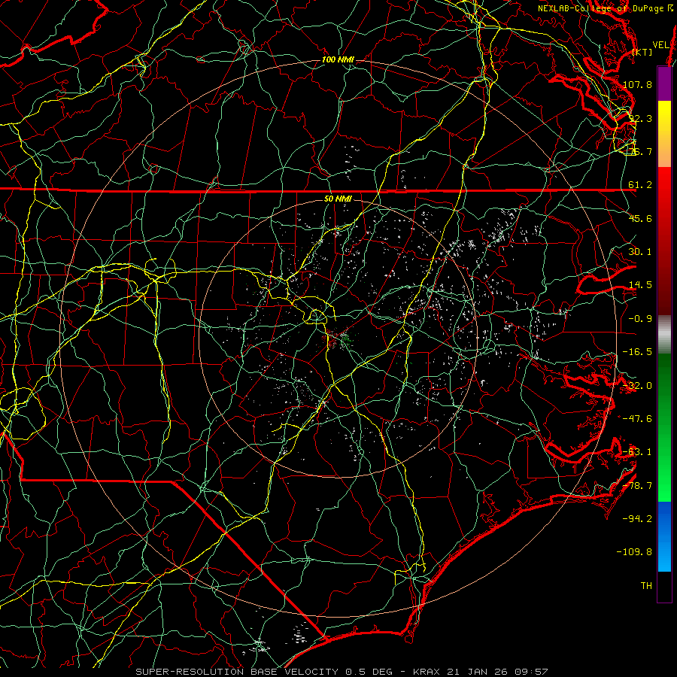Click the -32.0 legend value
The image size is (677, 677).
(637, 386)
